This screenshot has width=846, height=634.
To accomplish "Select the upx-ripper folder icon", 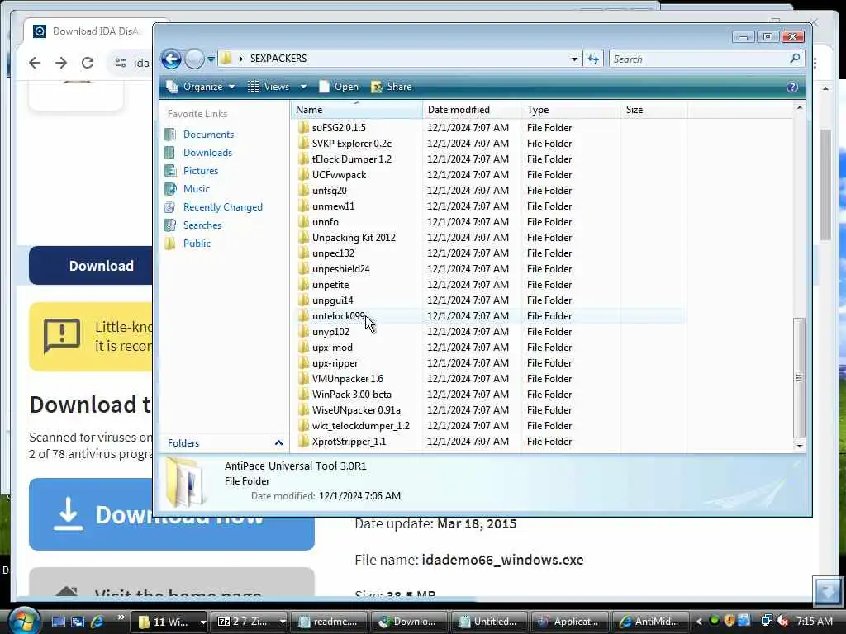I will click(304, 362).
